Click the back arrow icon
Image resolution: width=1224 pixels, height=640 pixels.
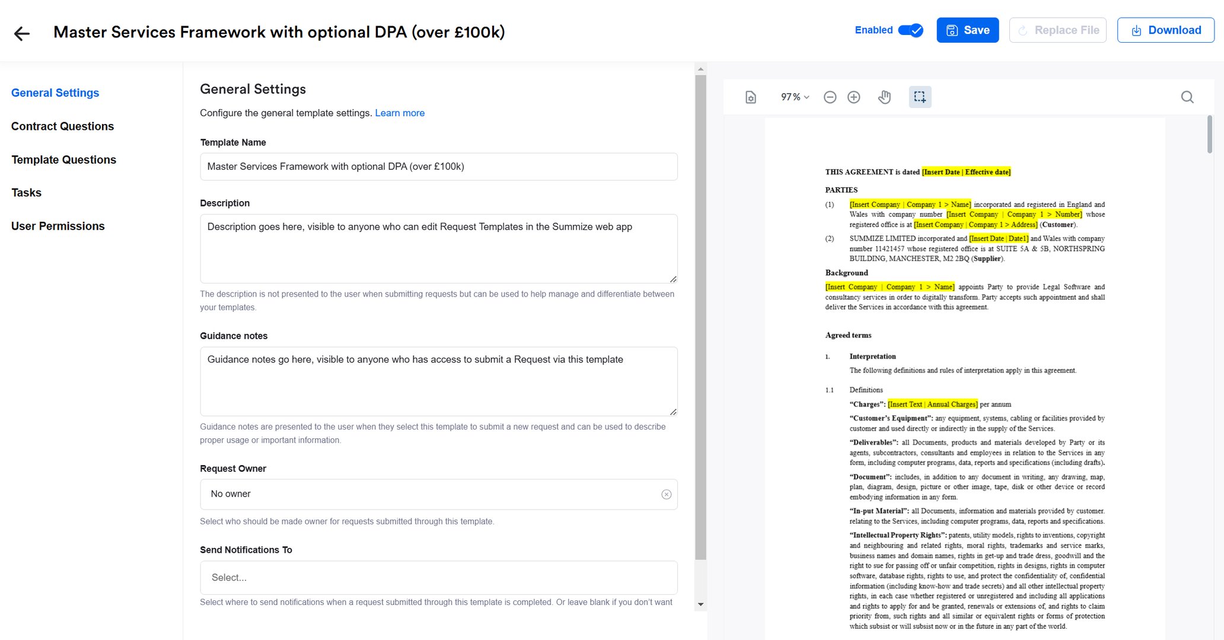click(x=22, y=33)
